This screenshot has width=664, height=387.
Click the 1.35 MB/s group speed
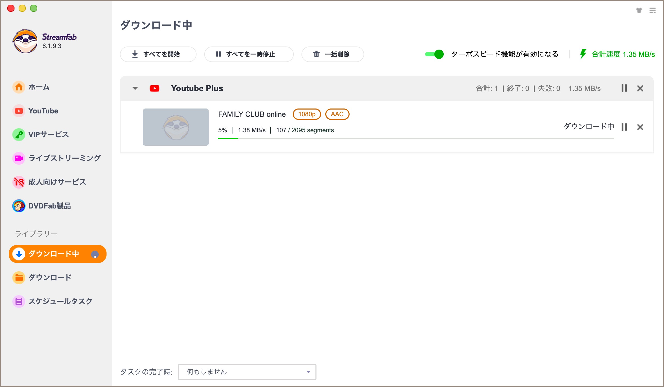tap(584, 88)
